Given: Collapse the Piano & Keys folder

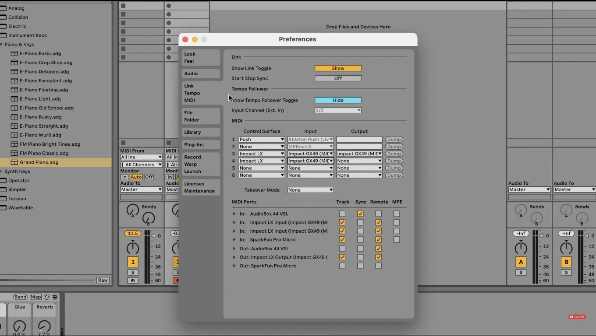Looking at the screenshot, I should (2, 45).
